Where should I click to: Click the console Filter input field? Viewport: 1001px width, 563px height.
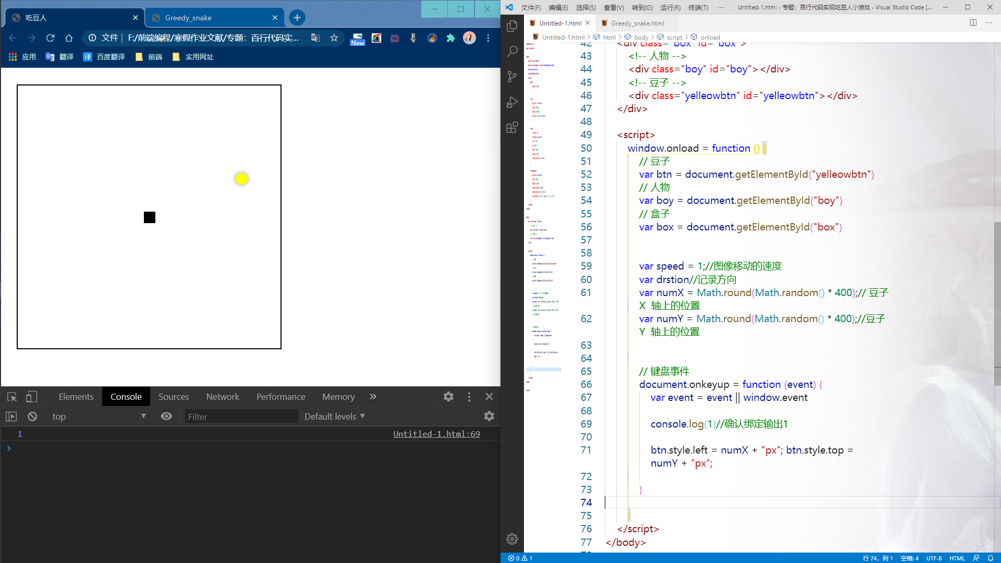(x=241, y=417)
